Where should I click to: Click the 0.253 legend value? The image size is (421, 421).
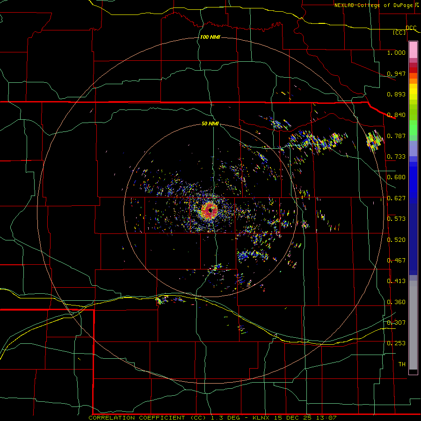396,343
